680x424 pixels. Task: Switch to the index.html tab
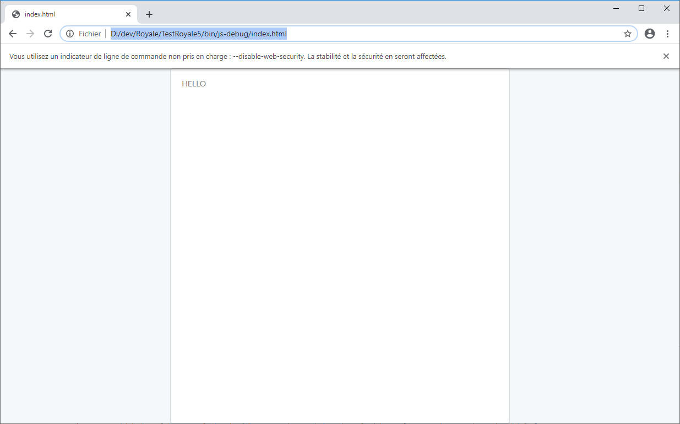point(66,14)
